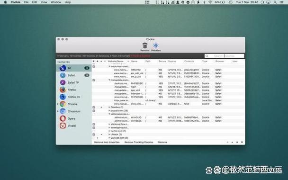Open the Wi-Fi menu bar icon
288x180 pixels.
210,2
